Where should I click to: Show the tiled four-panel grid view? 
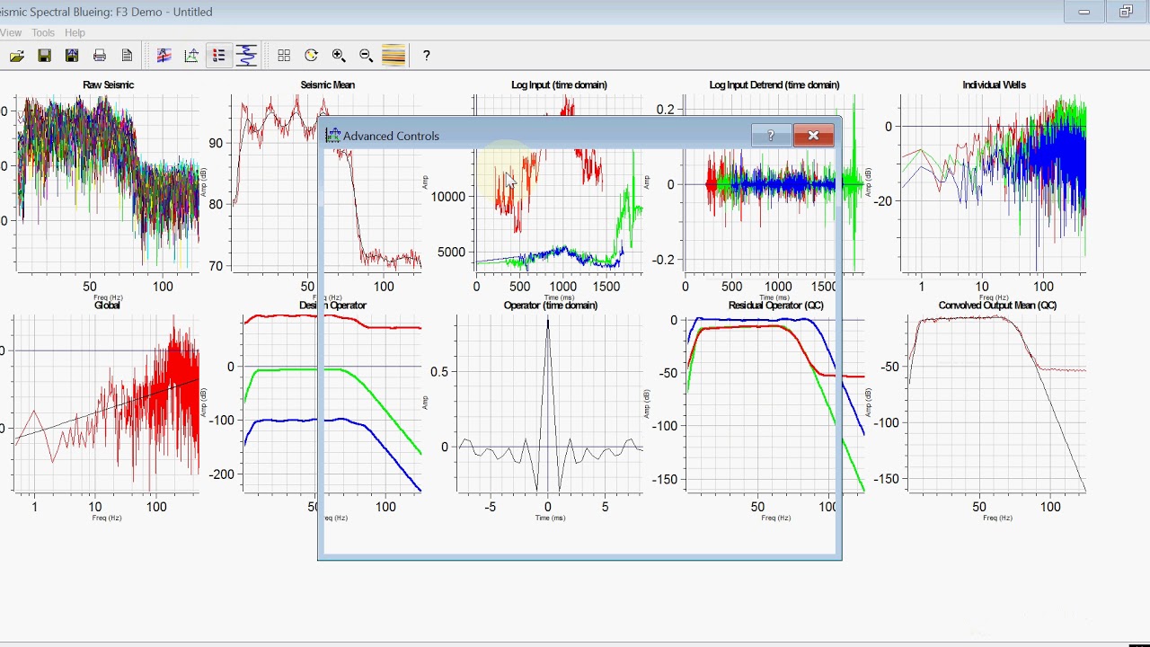tap(284, 56)
